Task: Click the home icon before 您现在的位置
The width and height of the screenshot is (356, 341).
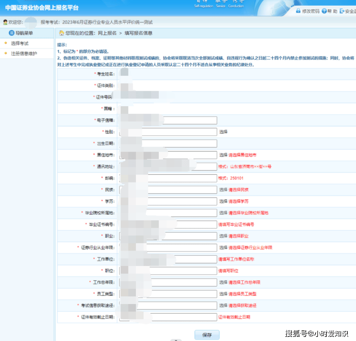Action: click(61, 33)
